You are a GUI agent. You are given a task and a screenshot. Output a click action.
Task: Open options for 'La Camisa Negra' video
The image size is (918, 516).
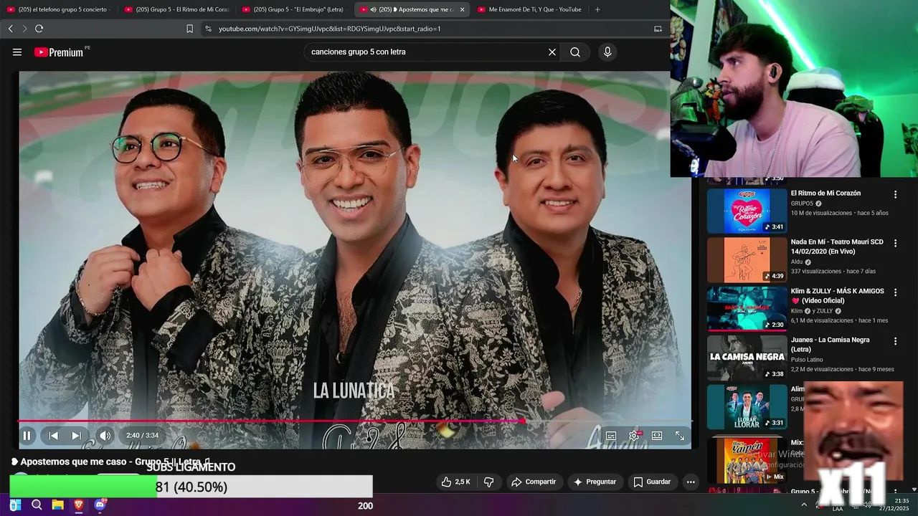tap(895, 341)
